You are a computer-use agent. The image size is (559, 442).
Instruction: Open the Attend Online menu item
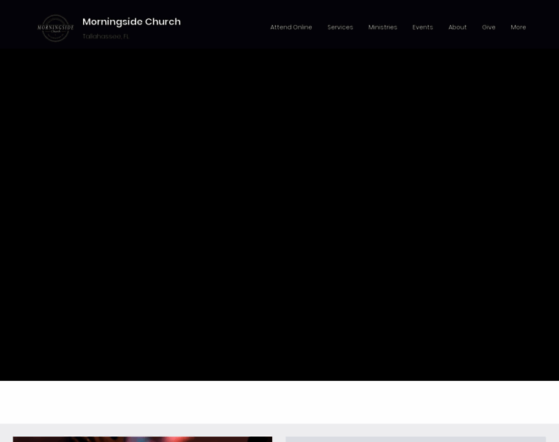click(291, 27)
